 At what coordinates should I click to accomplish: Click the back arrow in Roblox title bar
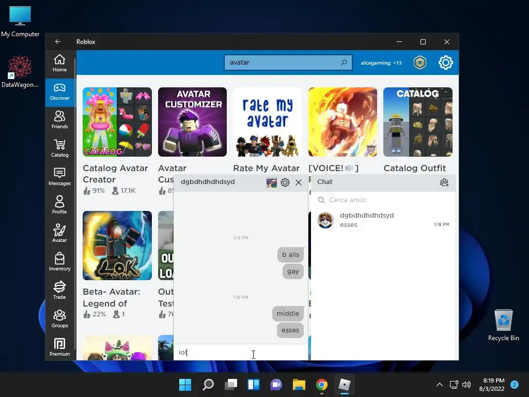[x=58, y=41]
